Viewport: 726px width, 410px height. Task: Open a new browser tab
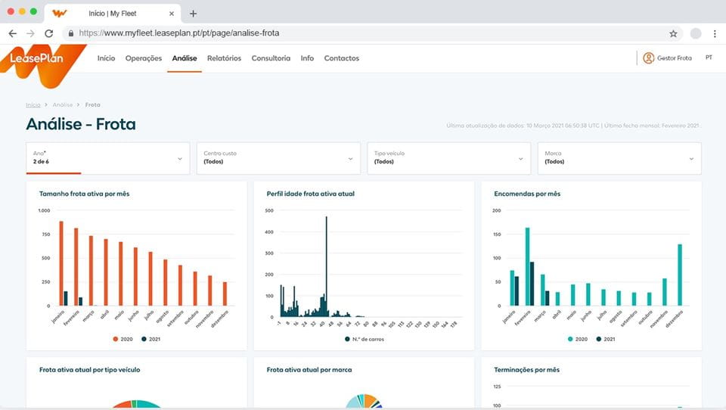click(x=194, y=14)
